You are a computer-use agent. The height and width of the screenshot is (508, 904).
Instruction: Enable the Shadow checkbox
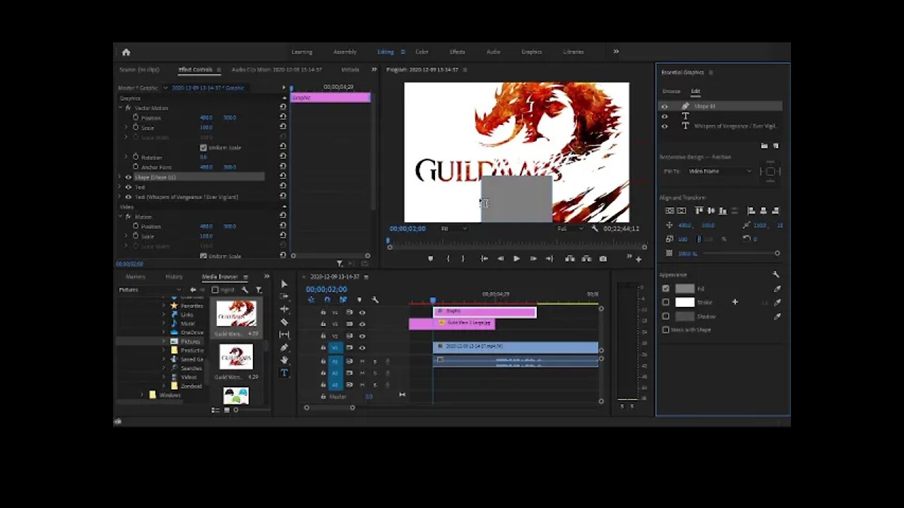pyautogui.click(x=665, y=316)
